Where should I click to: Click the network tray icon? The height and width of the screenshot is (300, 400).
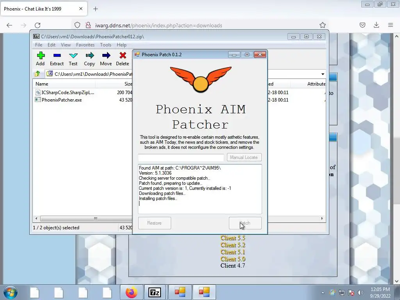pos(342,293)
